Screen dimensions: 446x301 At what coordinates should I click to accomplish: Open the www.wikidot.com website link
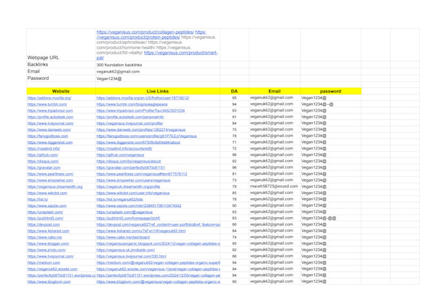(47, 193)
